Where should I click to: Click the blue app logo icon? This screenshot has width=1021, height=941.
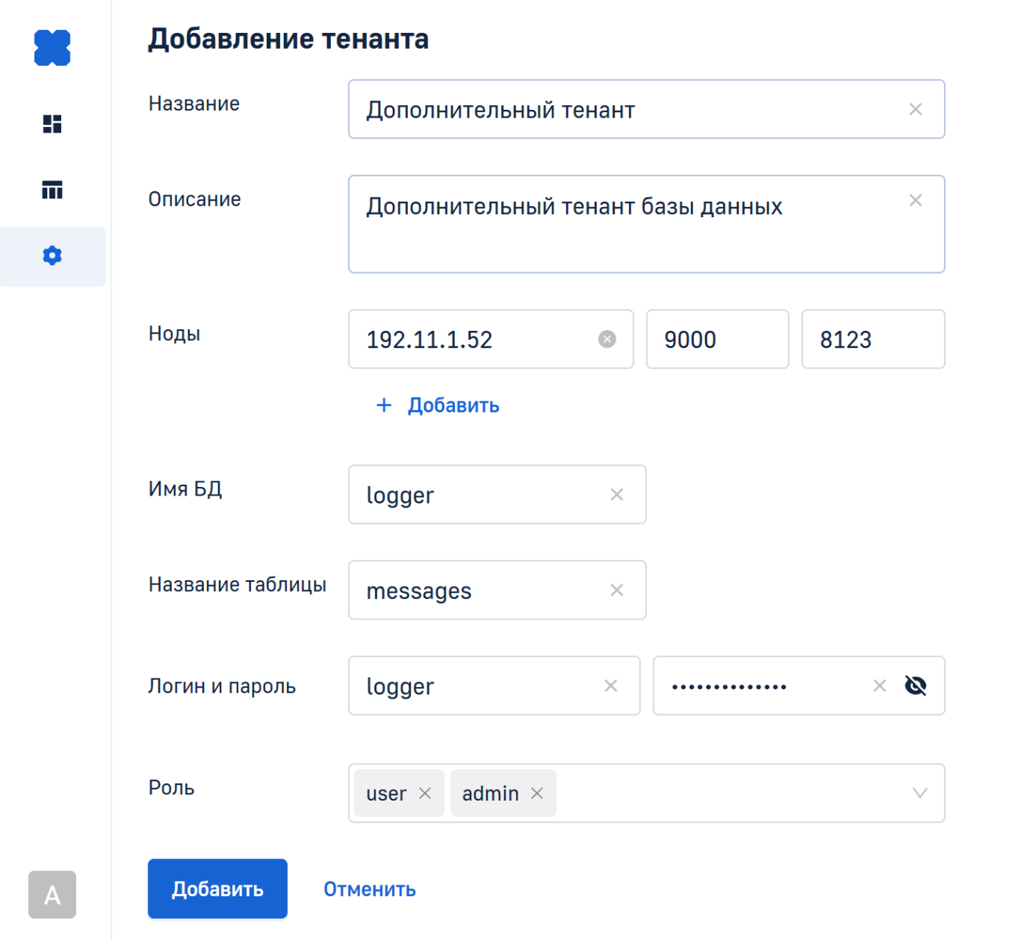click(52, 48)
